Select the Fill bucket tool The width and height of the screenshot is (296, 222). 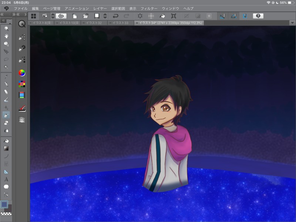[6, 141]
